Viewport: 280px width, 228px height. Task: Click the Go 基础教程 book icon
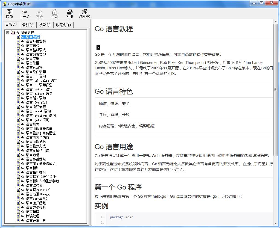[13, 32]
